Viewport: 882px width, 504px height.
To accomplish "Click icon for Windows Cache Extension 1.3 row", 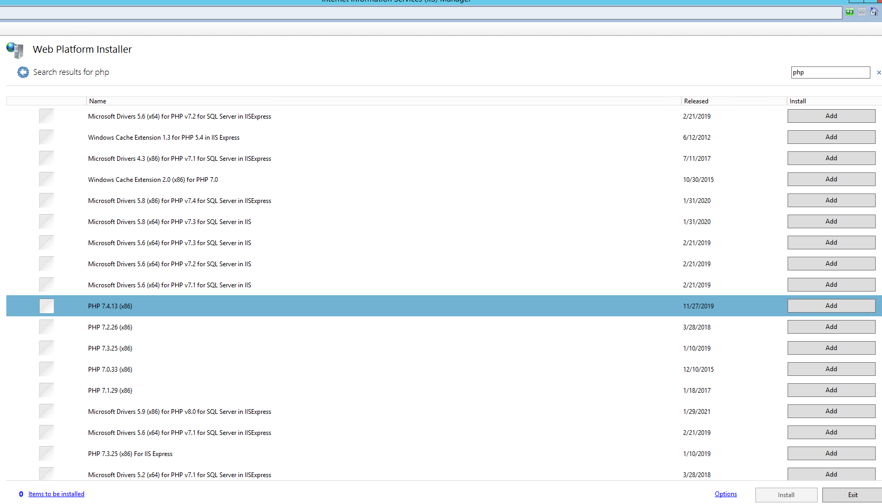I will pyautogui.click(x=46, y=137).
